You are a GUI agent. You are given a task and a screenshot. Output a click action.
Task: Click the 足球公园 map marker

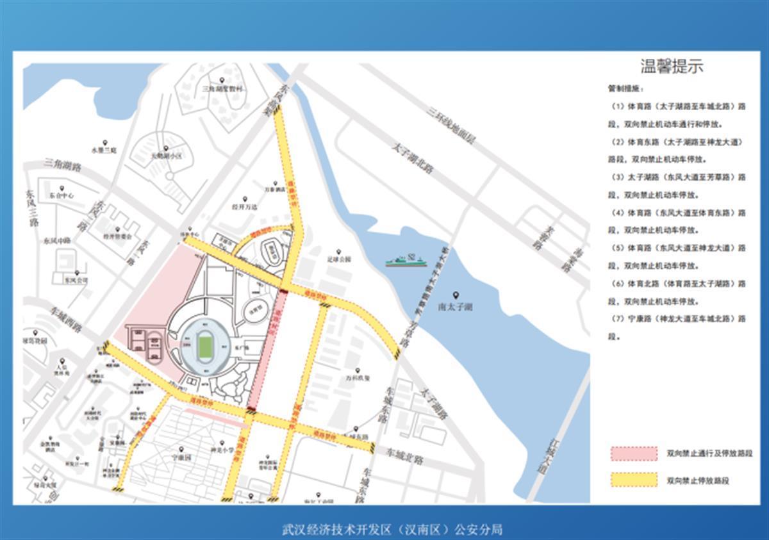coord(338,252)
